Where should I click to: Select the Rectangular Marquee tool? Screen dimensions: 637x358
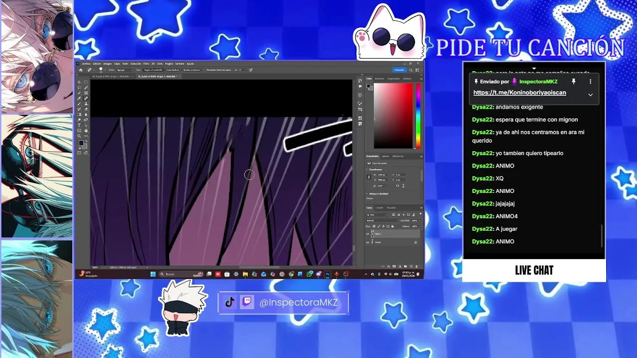point(86,82)
